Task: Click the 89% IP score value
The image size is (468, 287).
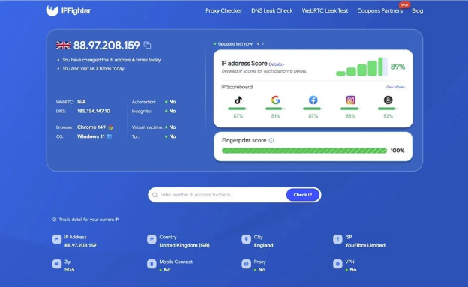Action: (x=397, y=67)
